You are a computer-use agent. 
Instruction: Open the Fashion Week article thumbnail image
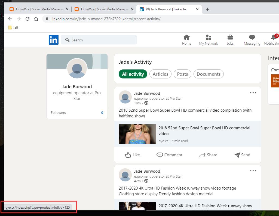137,206
